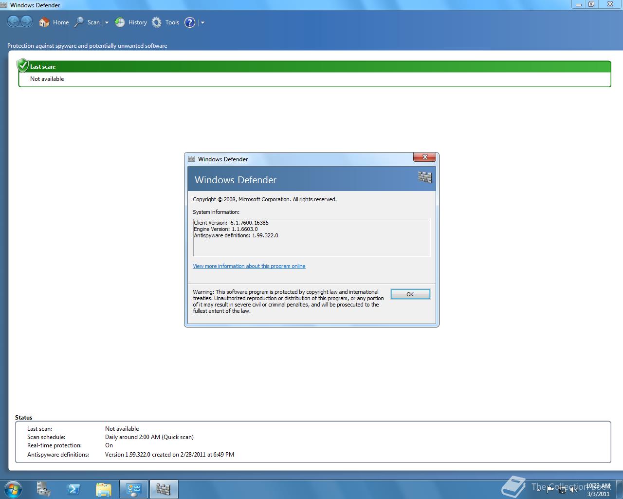
Task: Click the 'Scan schedule:' label in Status
Action: (x=46, y=437)
